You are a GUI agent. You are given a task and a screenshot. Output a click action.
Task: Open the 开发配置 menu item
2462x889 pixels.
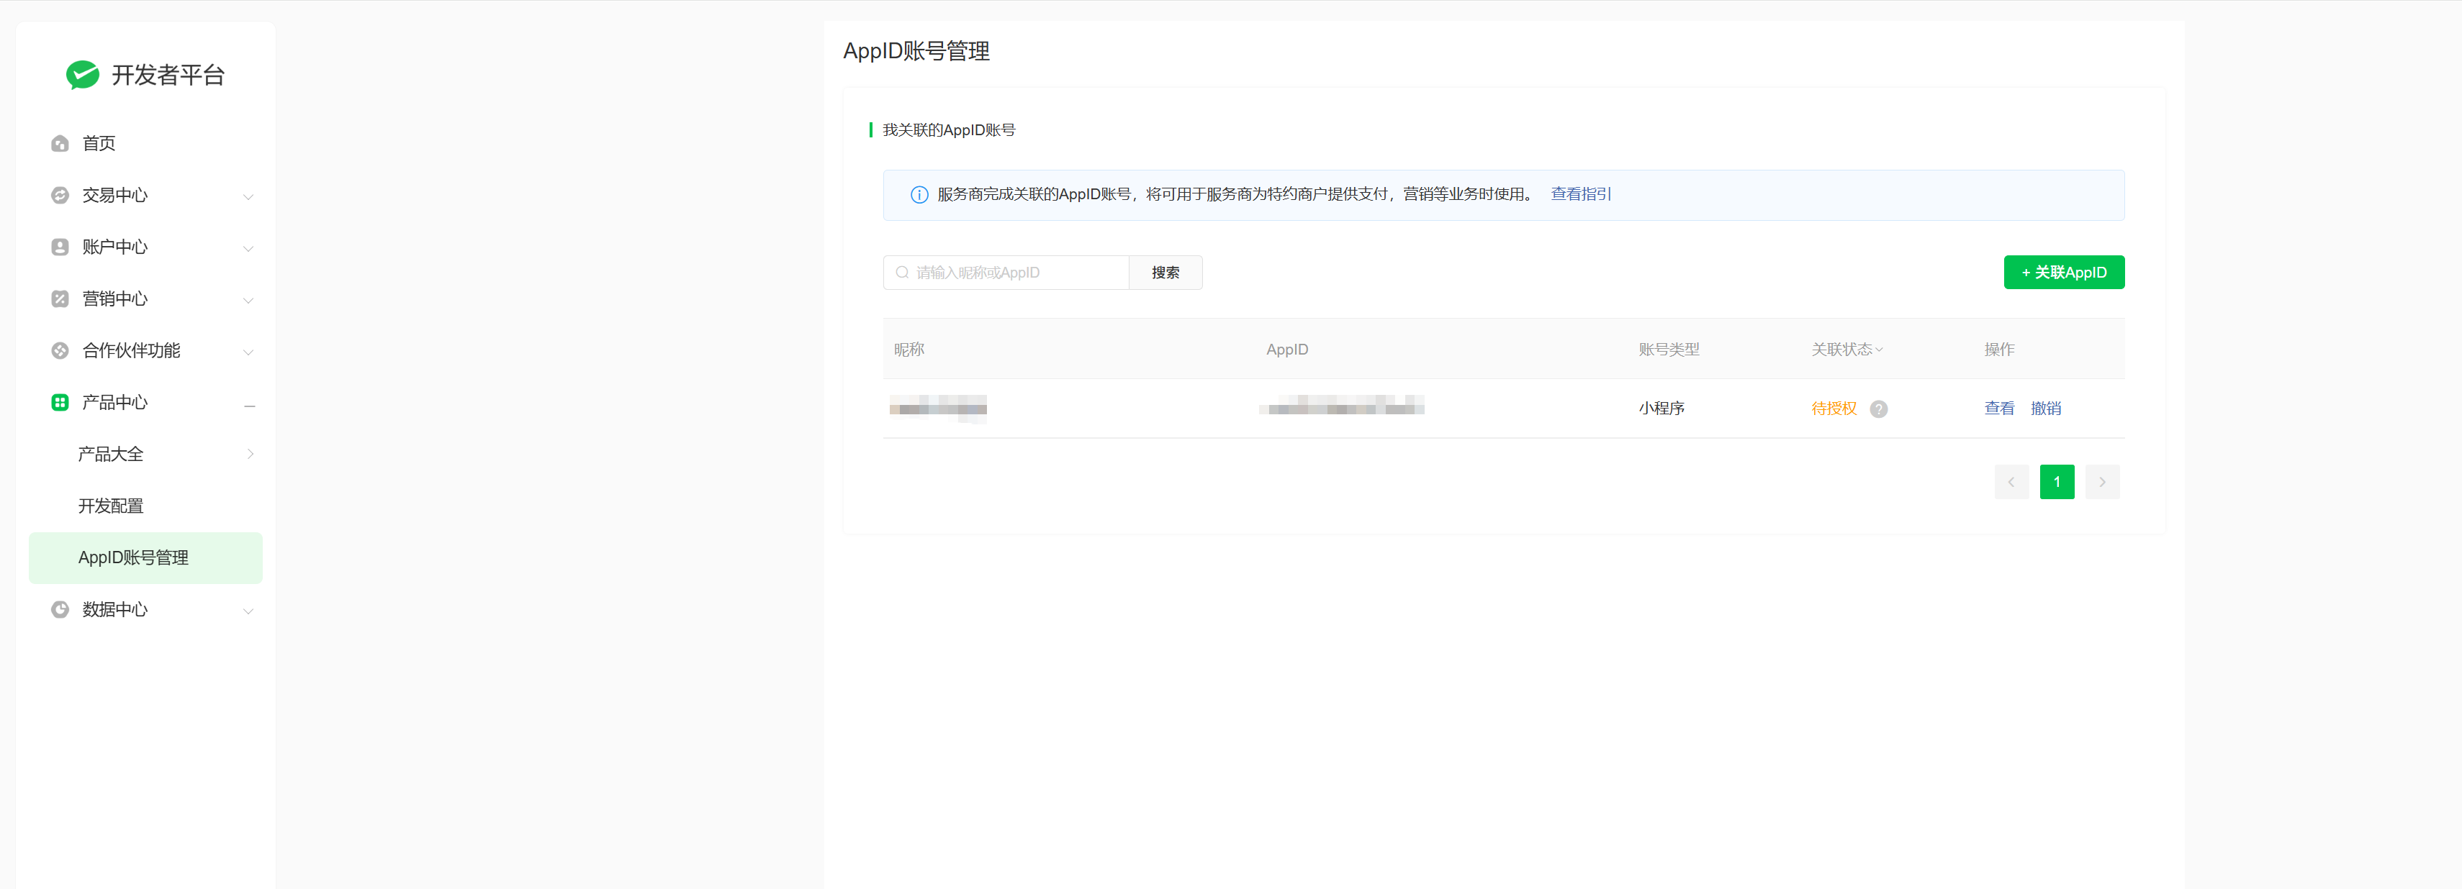click(111, 506)
